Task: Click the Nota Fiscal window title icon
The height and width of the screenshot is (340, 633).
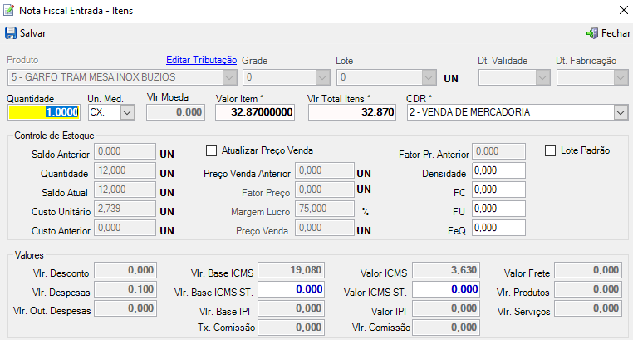Action: tap(10, 11)
